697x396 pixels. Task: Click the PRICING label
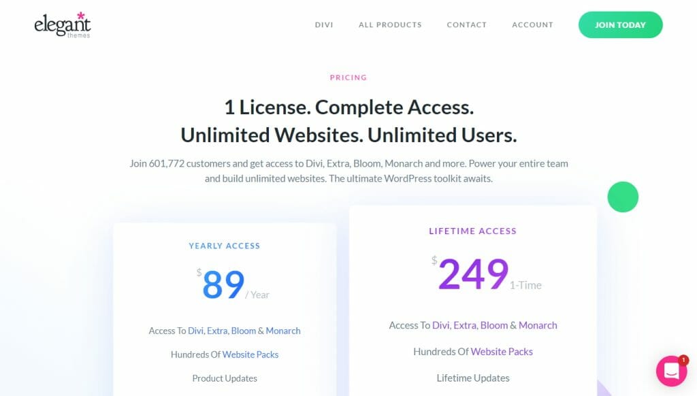pos(348,78)
